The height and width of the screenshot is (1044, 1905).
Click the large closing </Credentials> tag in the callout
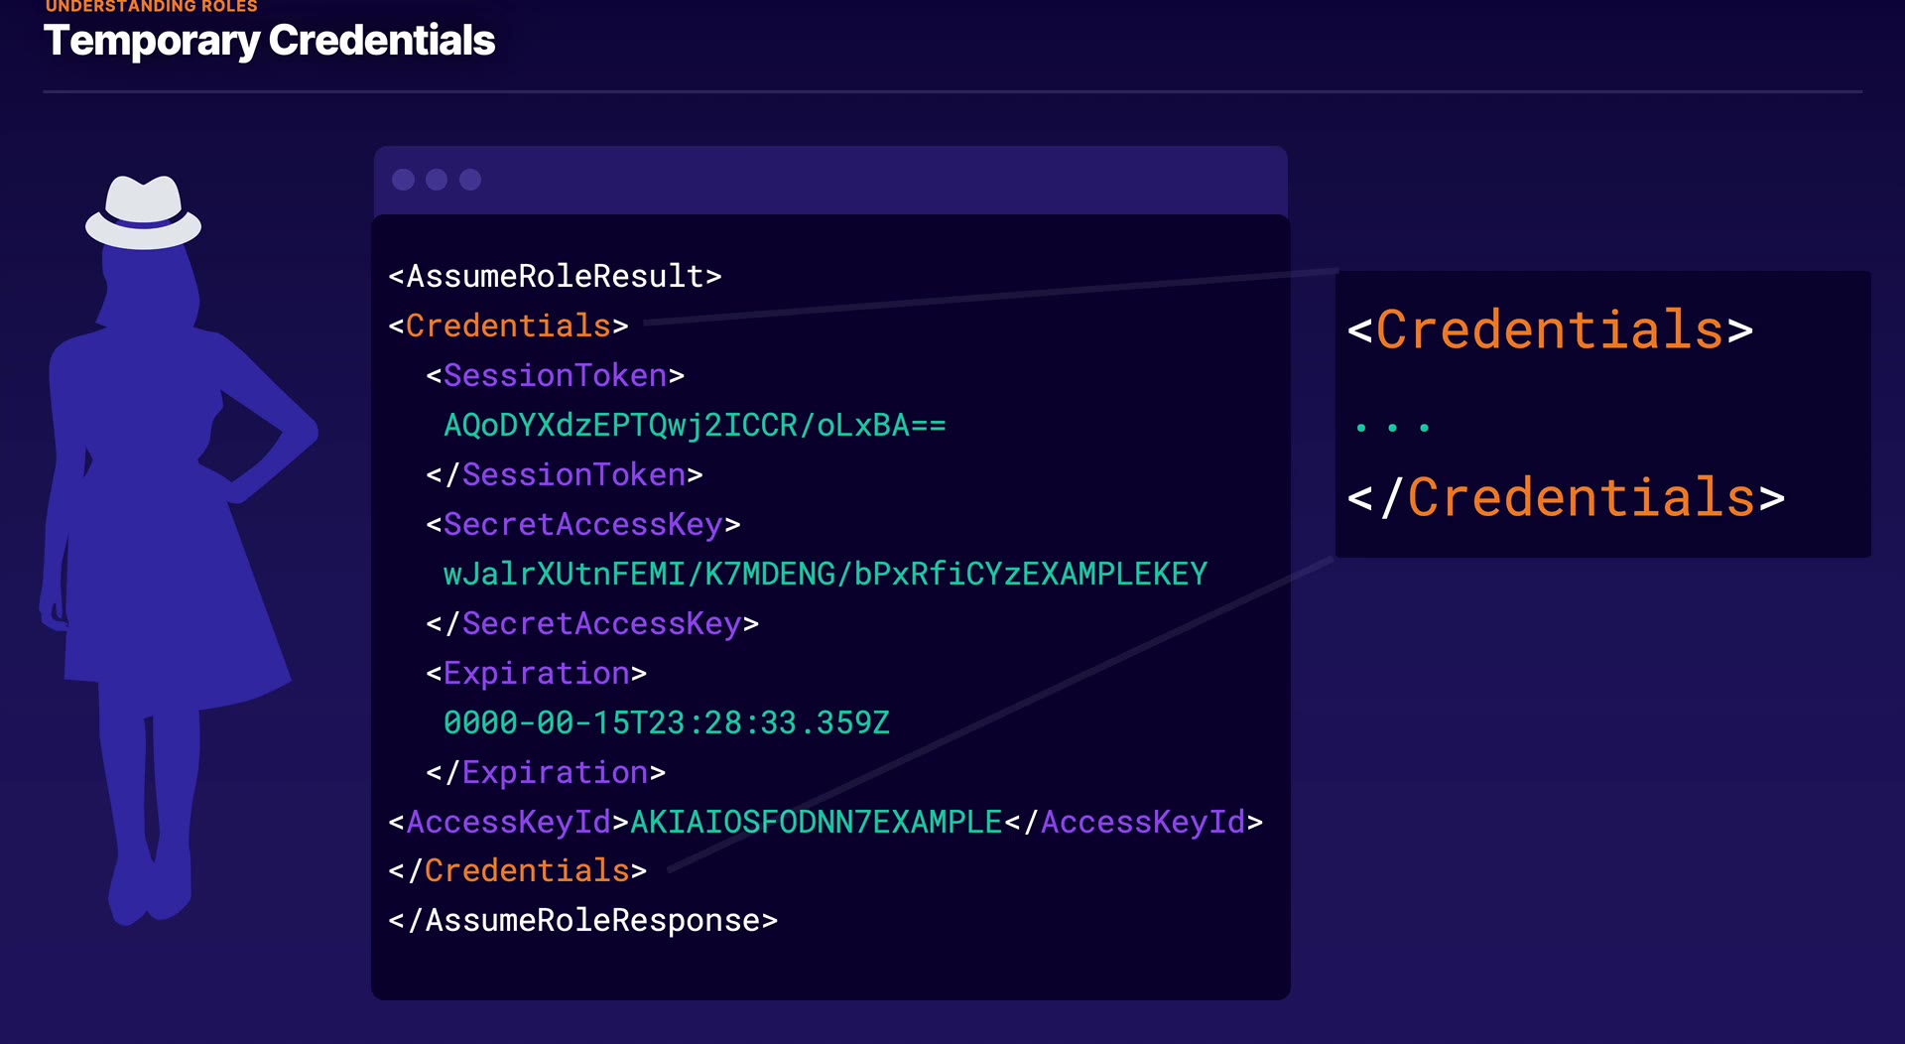point(1566,497)
